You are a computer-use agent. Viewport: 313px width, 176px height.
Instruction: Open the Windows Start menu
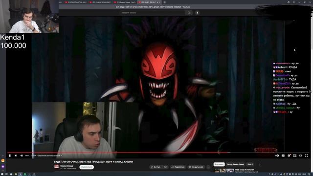(x=2, y=174)
